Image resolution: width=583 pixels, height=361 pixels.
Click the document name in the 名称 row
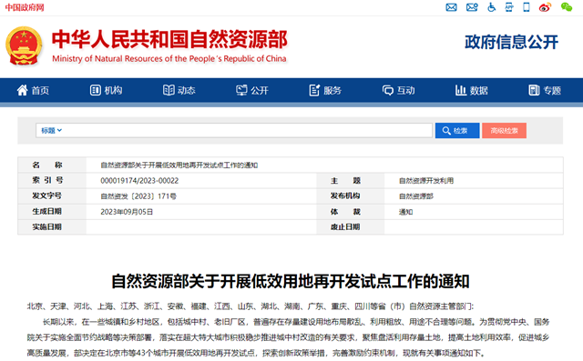(179, 165)
